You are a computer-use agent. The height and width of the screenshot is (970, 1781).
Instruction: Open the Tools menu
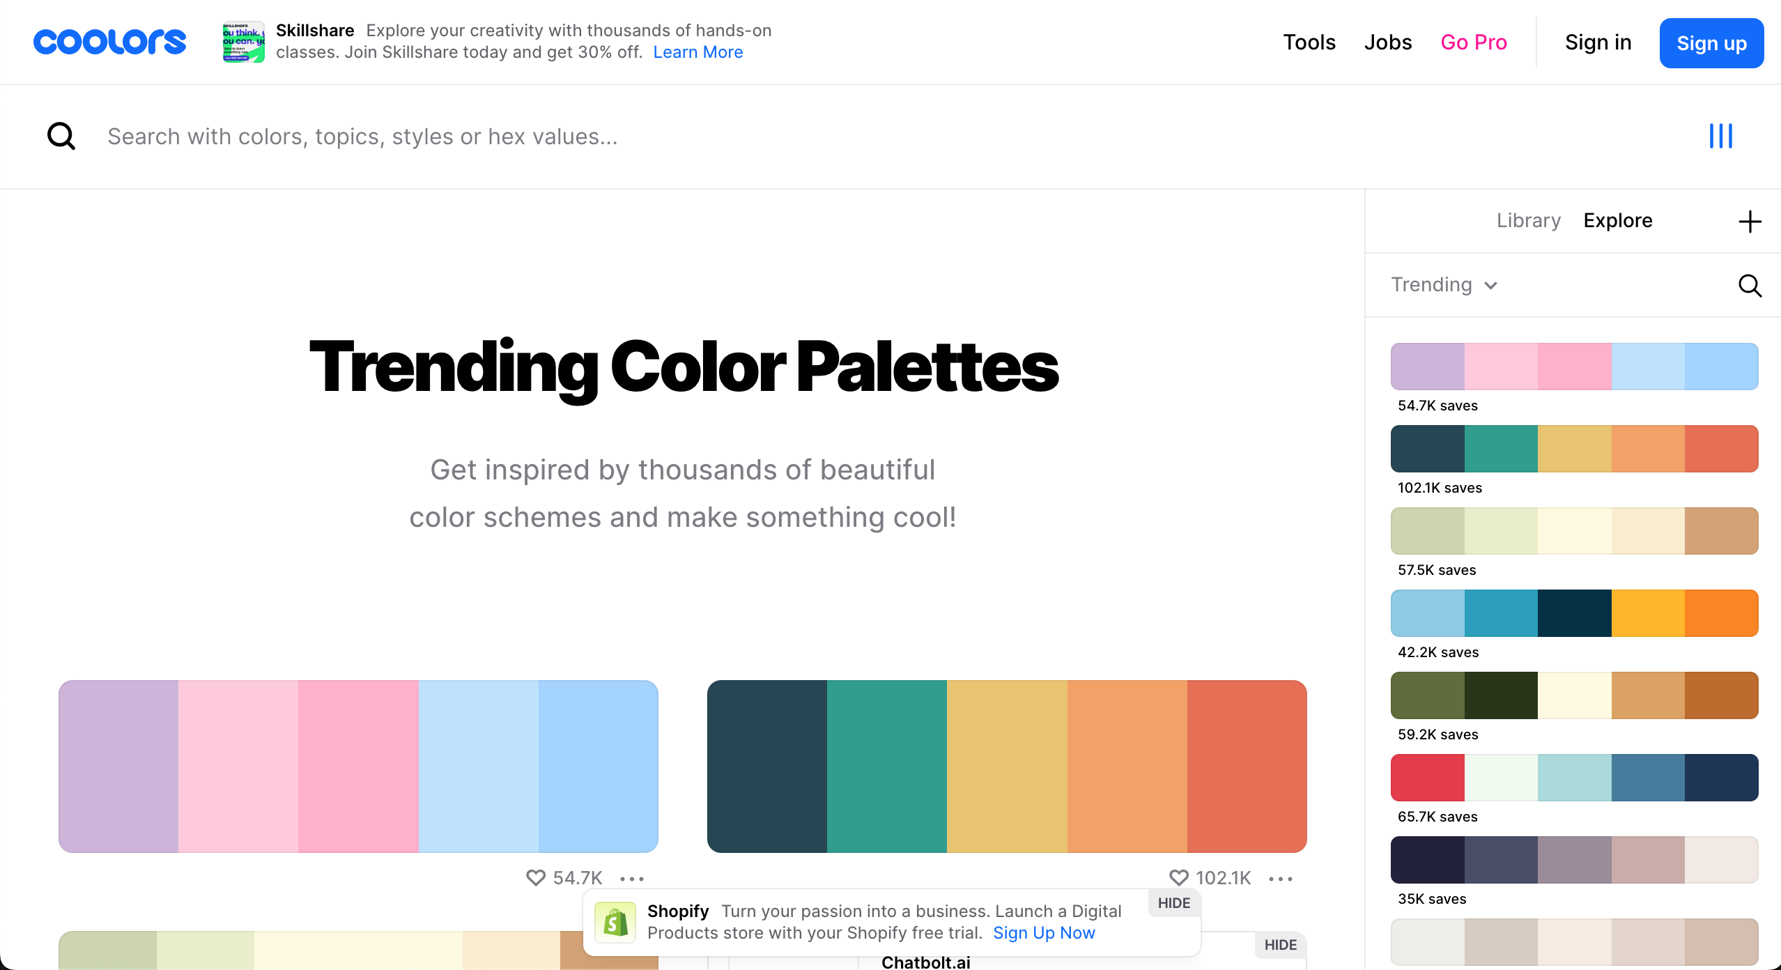click(x=1309, y=43)
